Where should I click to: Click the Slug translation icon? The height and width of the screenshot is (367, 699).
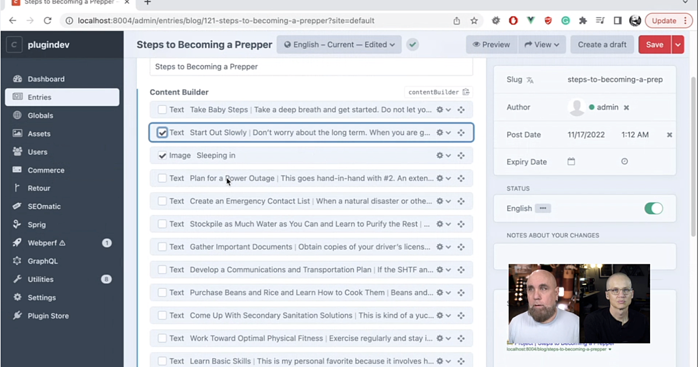coord(529,80)
